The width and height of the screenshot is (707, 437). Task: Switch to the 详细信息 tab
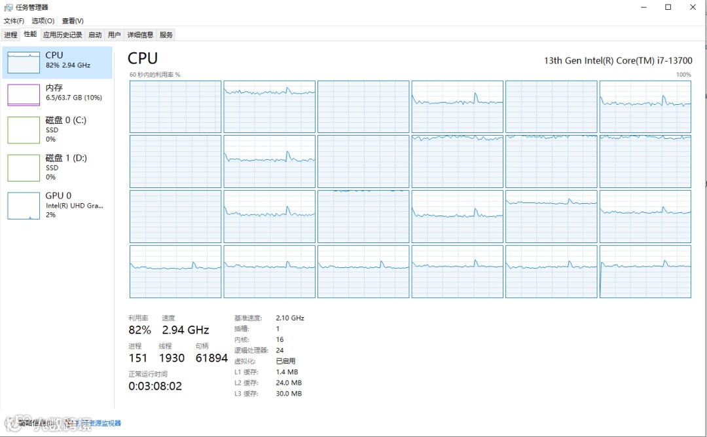coord(140,35)
